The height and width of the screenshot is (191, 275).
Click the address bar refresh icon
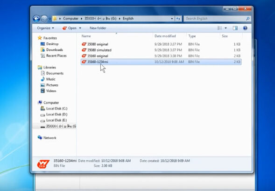pos(178,19)
